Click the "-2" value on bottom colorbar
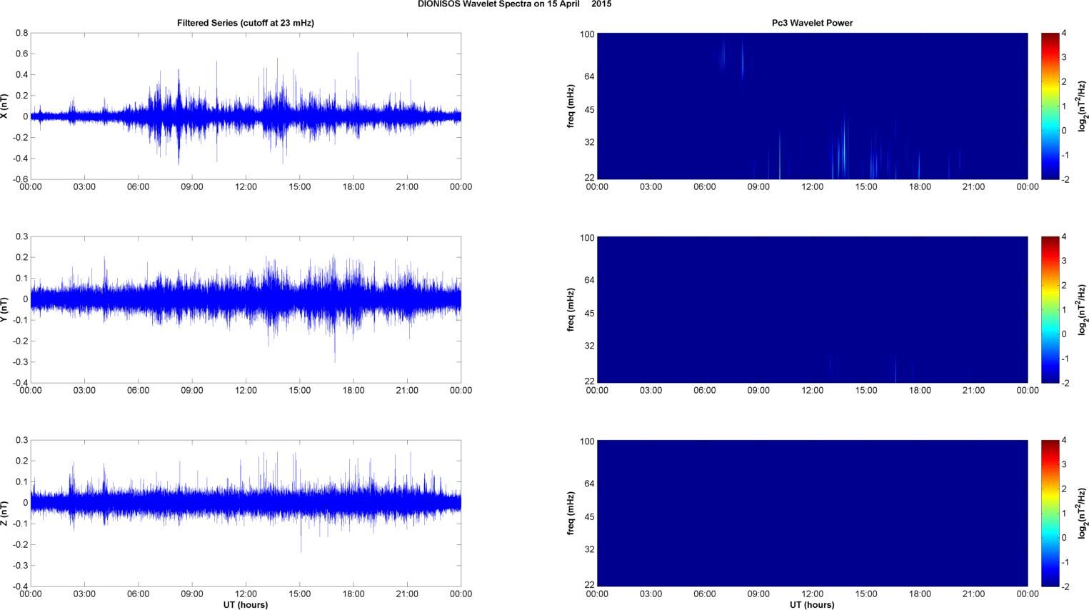The width and height of the screenshot is (1089, 610). pyautogui.click(x=1065, y=586)
